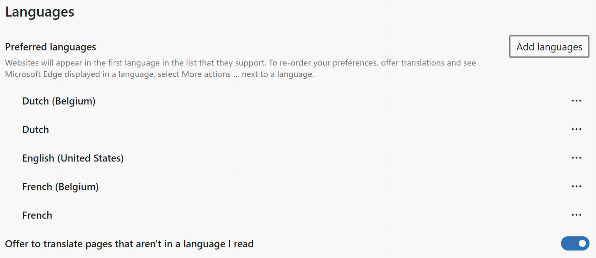Click the ellipsis next to English (United States)
596x258 pixels.
(576, 158)
